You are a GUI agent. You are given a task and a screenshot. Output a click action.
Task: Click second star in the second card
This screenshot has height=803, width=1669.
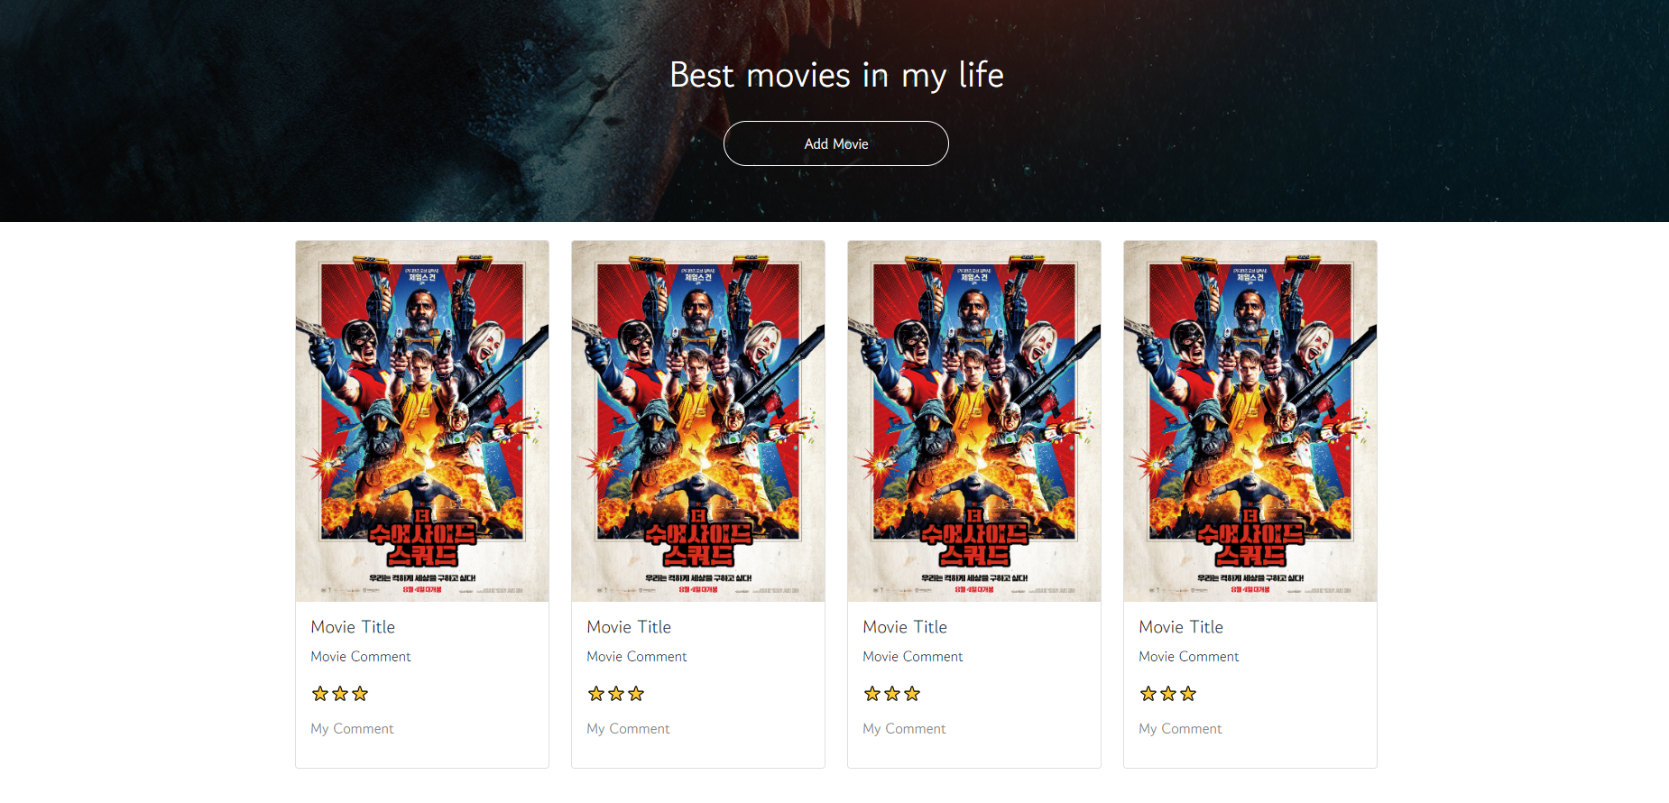[x=616, y=694]
